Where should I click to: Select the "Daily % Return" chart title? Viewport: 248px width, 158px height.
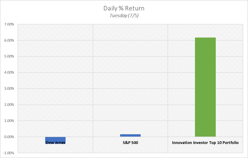(x=124, y=8)
